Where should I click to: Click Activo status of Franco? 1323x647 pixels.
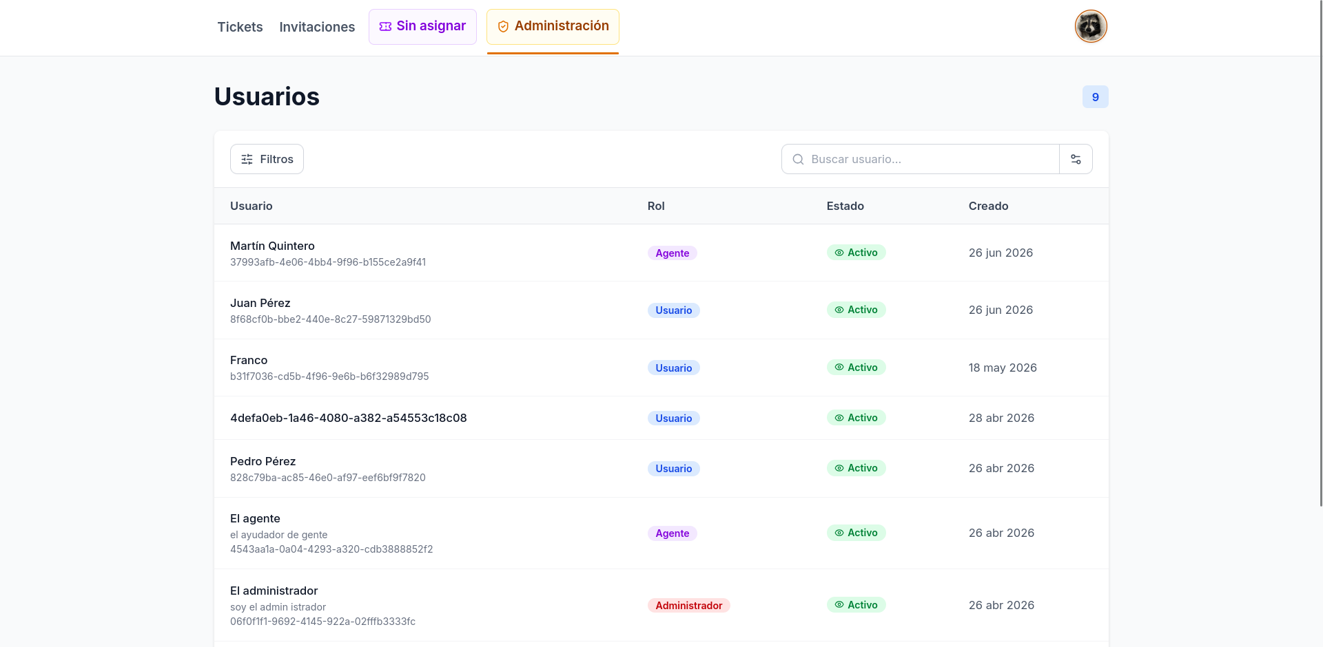(x=857, y=368)
